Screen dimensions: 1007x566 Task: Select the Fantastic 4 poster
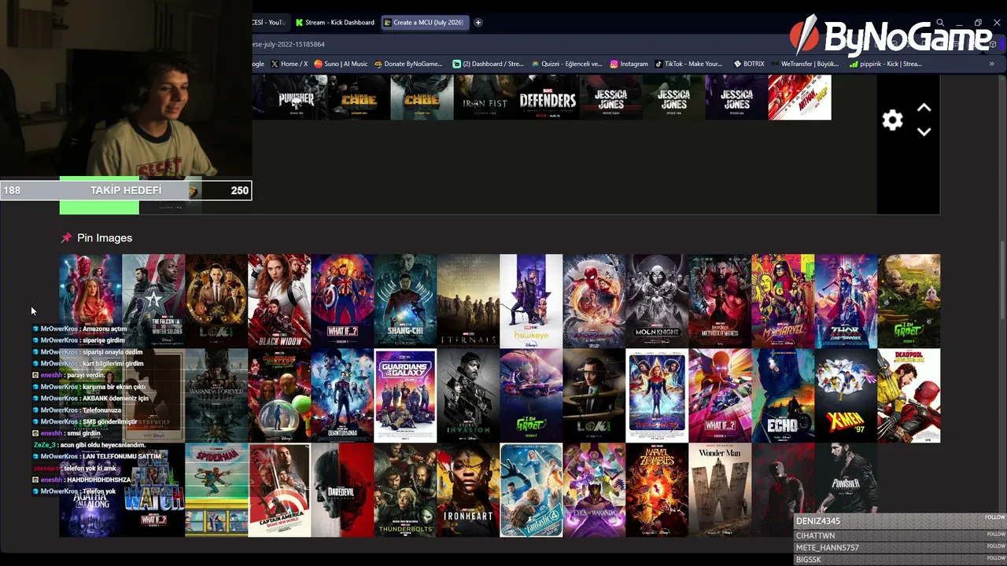tap(531, 490)
